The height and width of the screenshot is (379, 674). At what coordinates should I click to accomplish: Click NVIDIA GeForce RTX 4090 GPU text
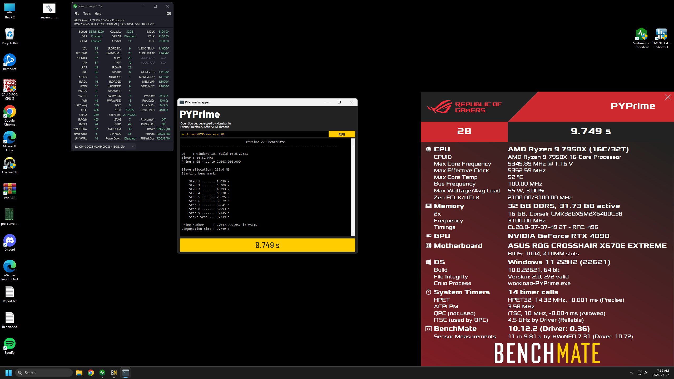tap(559, 236)
